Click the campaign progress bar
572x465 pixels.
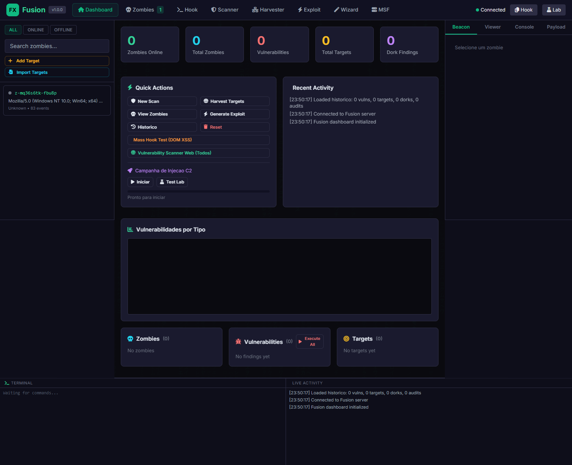199,191
